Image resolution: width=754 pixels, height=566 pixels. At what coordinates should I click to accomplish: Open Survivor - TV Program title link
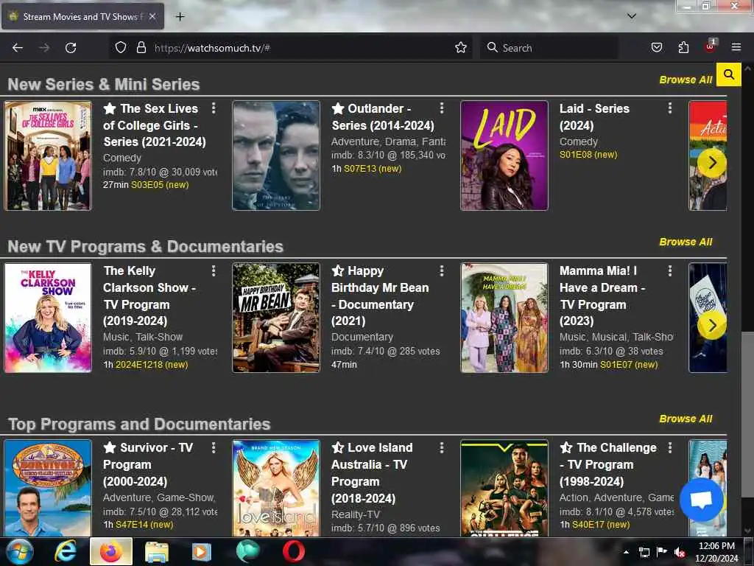click(x=148, y=464)
